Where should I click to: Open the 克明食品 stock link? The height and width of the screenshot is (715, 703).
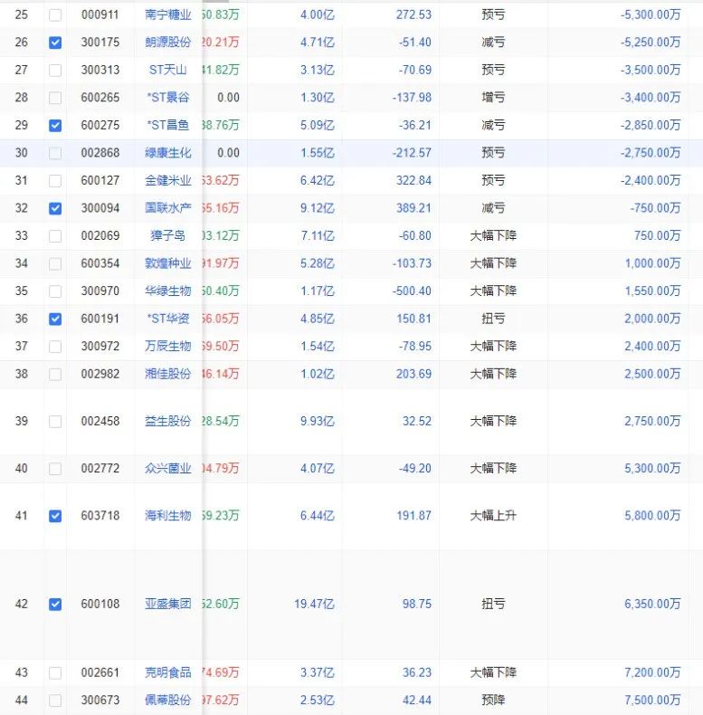coord(167,673)
